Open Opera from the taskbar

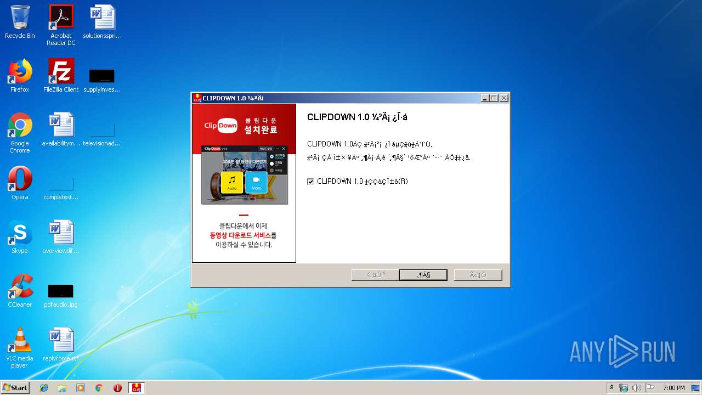pyautogui.click(x=117, y=388)
